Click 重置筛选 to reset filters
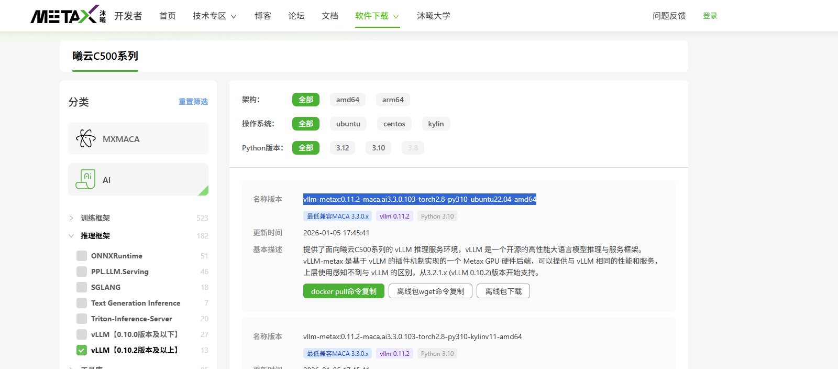Image resolution: width=838 pixels, height=369 pixels. click(x=193, y=102)
